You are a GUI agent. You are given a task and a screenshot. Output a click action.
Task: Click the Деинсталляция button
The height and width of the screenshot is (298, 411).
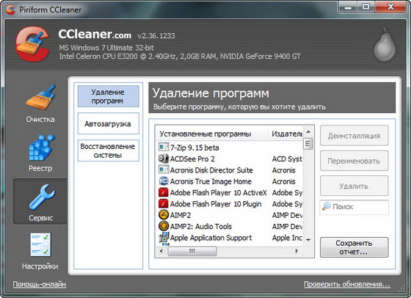tap(354, 136)
